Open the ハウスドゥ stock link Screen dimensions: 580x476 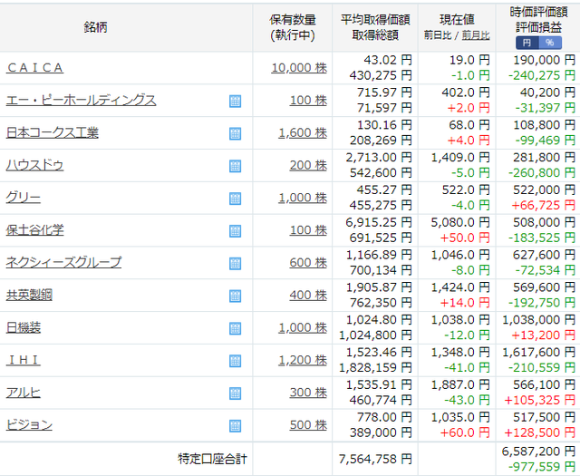click(34, 165)
